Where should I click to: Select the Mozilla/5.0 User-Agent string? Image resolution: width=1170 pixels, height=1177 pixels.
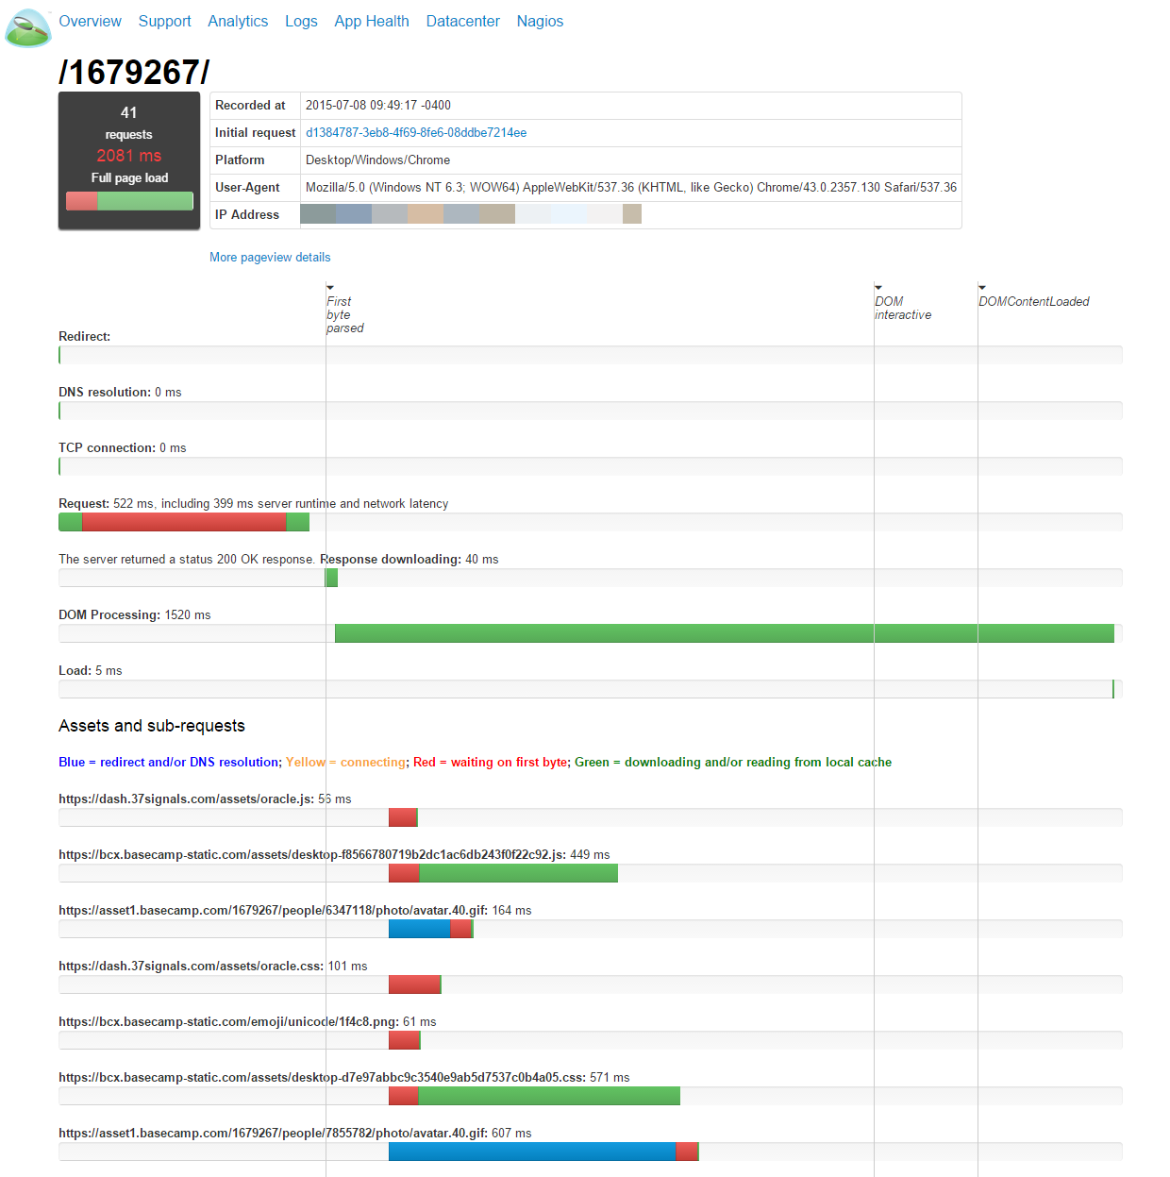tap(631, 188)
